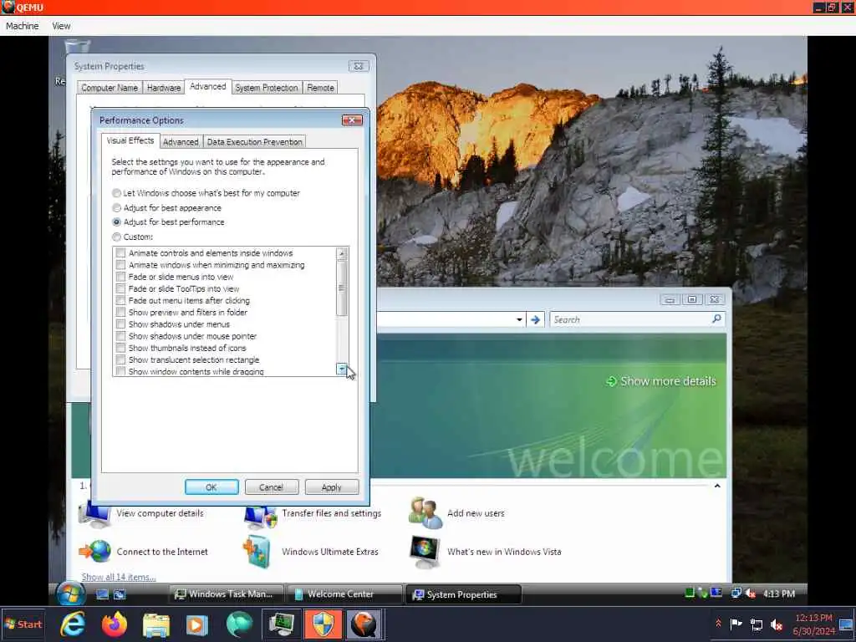Click Cancel in Performance Options
856x642 pixels.
point(272,487)
